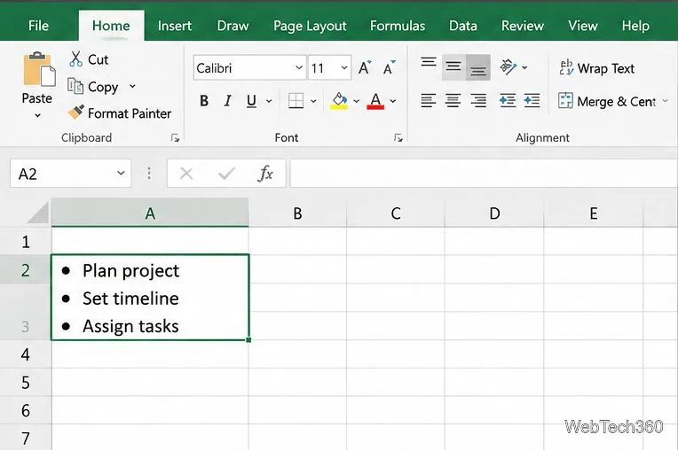
Task: Open the Font settings dialog launcher
Action: (x=398, y=138)
